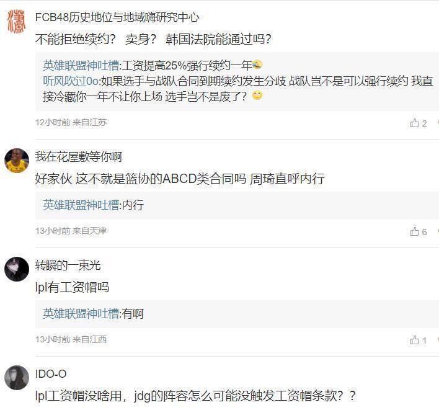Open 我在花屋敷等你啊 basketball player avatar
The image size is (439, 410).
pyautogui.click(x=17, y=161)
